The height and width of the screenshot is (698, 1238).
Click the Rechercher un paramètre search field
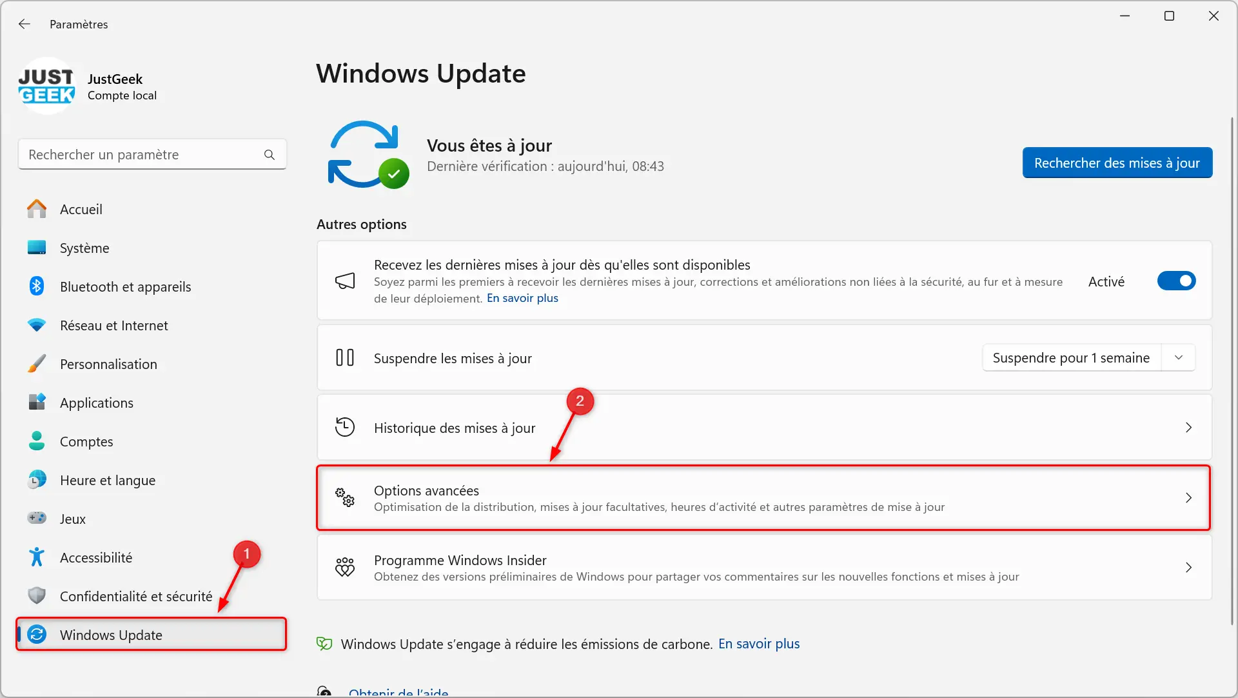click(x=152, y=155)
